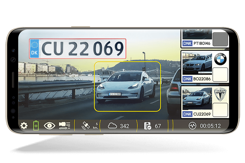Tap the cloud count 342
This screenshot has height=163, width=245.
coord(125,126)
